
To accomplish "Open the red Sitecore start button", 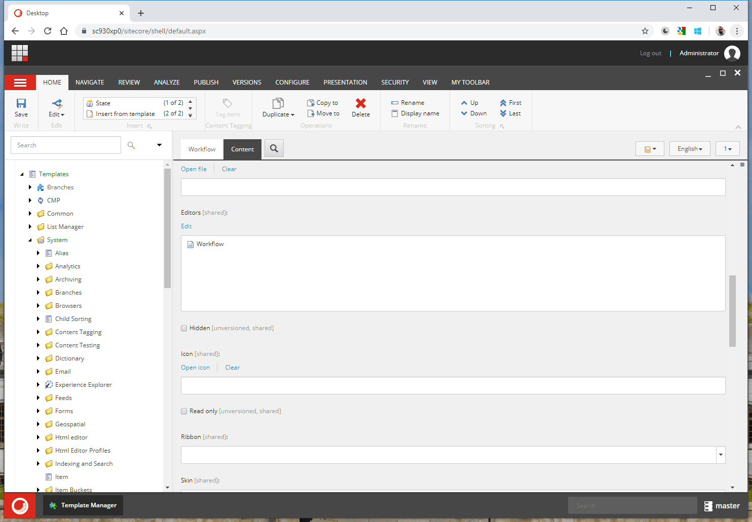I will [20, 505].
